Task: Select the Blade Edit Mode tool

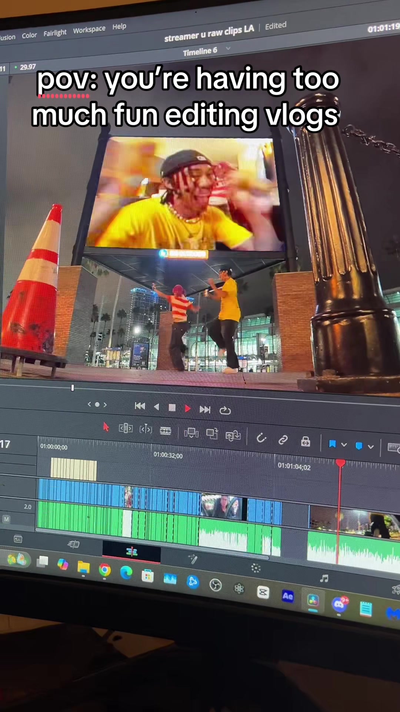Action: coord(166,431)
